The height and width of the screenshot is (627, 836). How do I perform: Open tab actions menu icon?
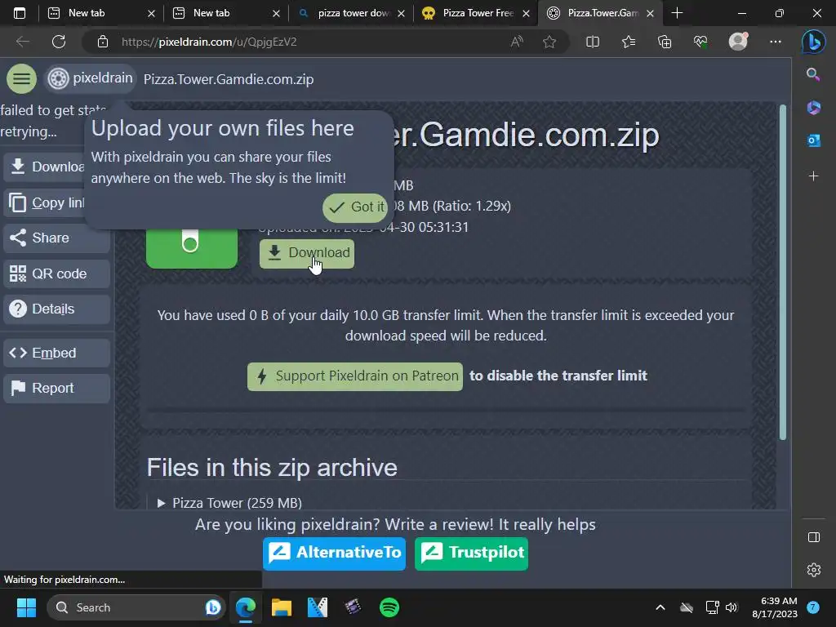[20, 13]
